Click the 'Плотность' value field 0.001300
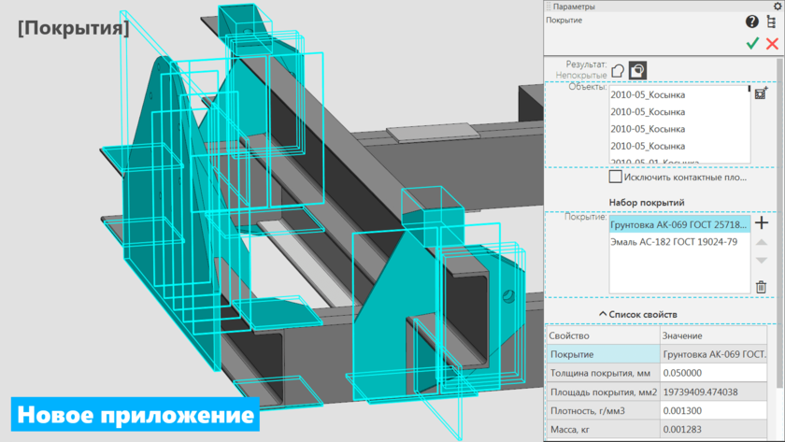The image size is (785, 442). 713,411
